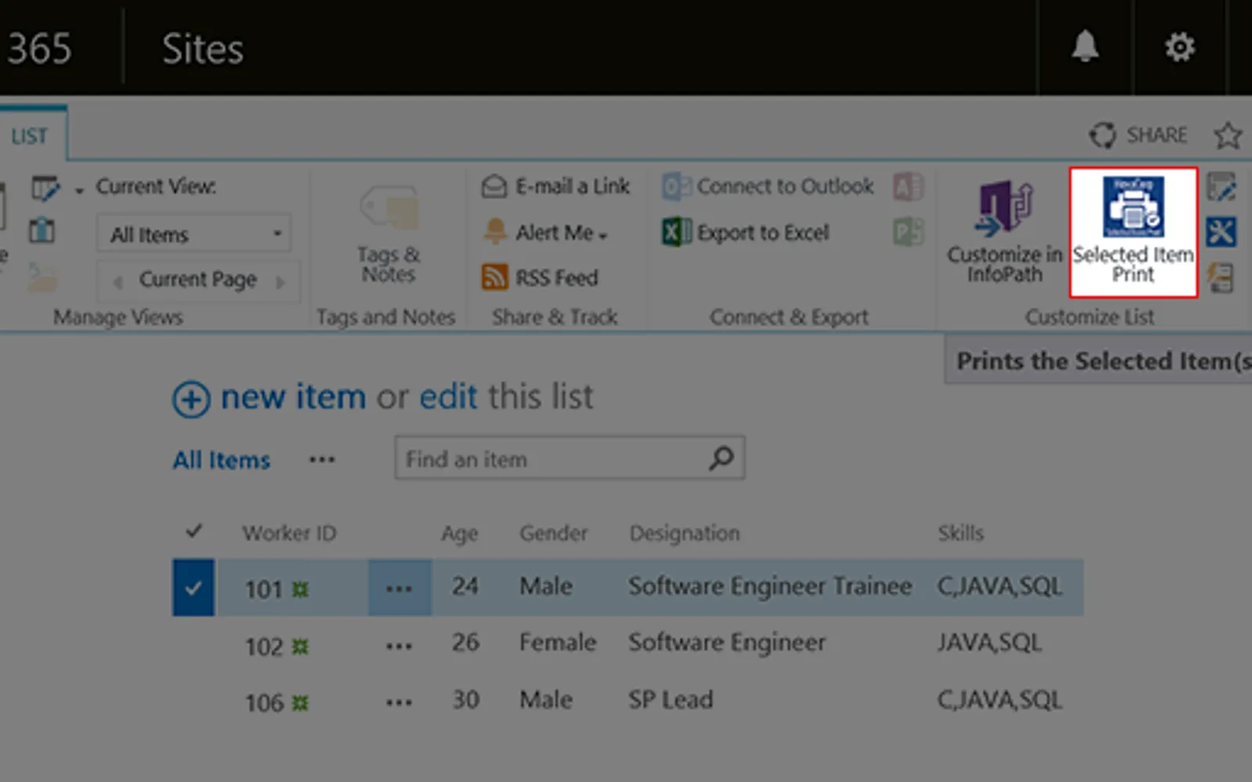Click the search magnifier icon

721,458
